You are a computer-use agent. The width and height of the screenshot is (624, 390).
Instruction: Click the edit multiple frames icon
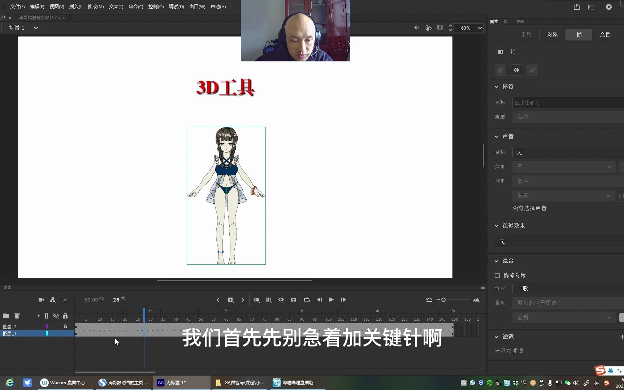coord(269,300)
